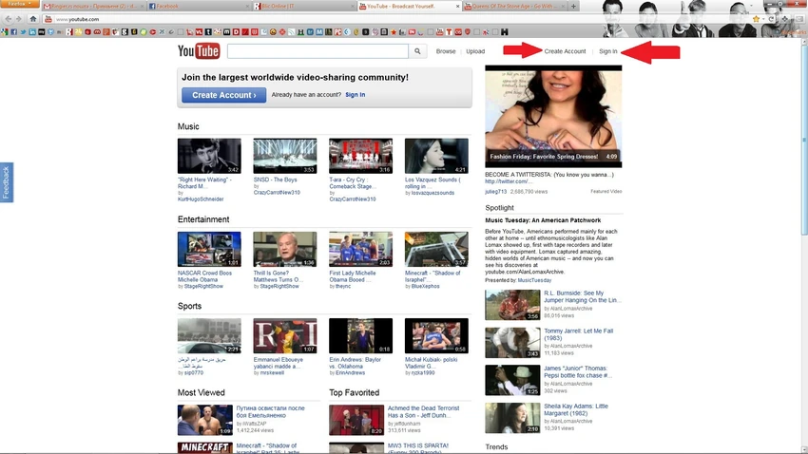Open the Upload link in header
The width and height of the screenshot is (808, 454).
475,51
